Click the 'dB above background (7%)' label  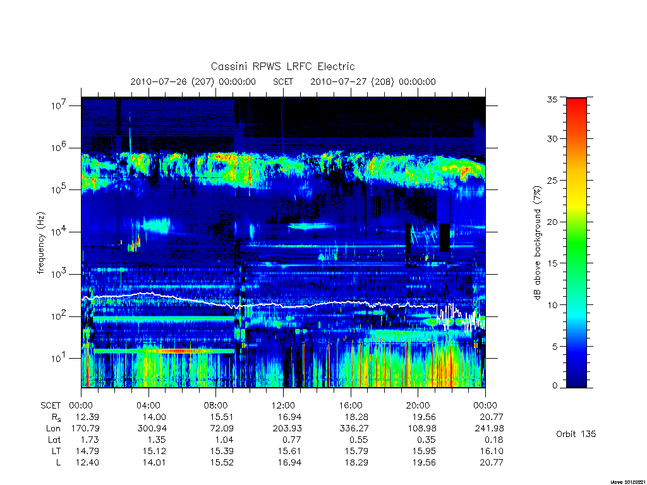tap(537, 242)
